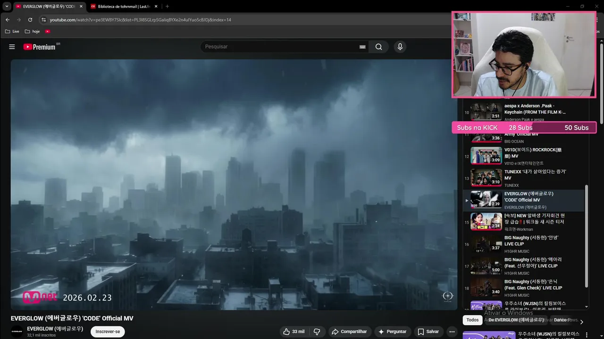The image size is (604, 339).
Task: Open the YouTube guide hamburger menu
Action: [12, 47]
